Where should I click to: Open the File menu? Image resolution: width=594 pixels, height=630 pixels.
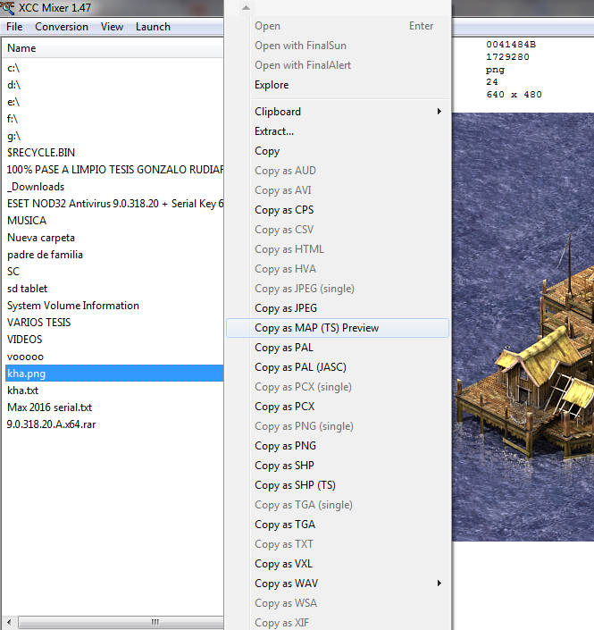point(14,27)
